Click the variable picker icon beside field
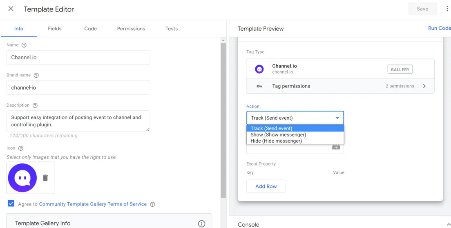The height and width of the screenshot is (228, 451). pyautogui.click(x=336, y=148)
